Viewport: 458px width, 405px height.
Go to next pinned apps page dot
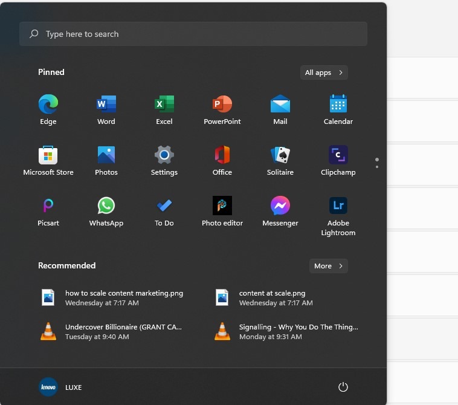tap(377, 167)
